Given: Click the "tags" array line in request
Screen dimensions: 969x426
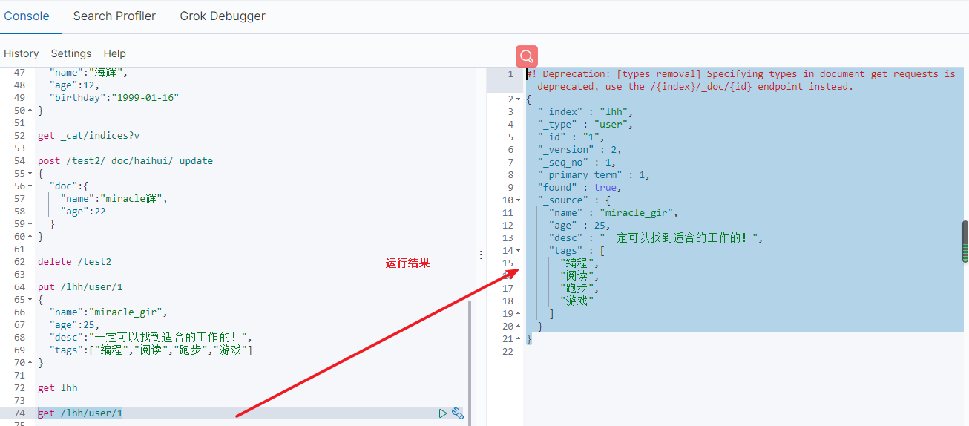Looking at the screenshot, I should coord(151,350).
